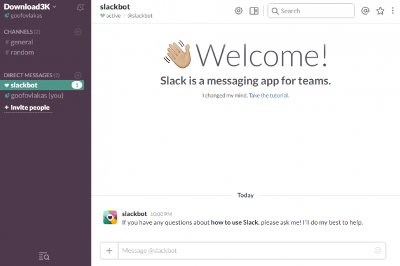Click Invite people in sidebar
Viewport: 400px width, 266px height.
click(x=27, y=108)
